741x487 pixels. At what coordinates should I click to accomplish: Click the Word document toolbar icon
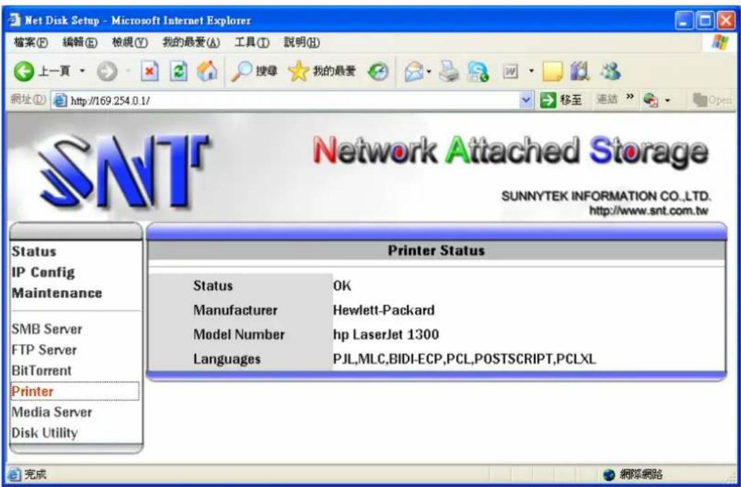pos(510,72)
